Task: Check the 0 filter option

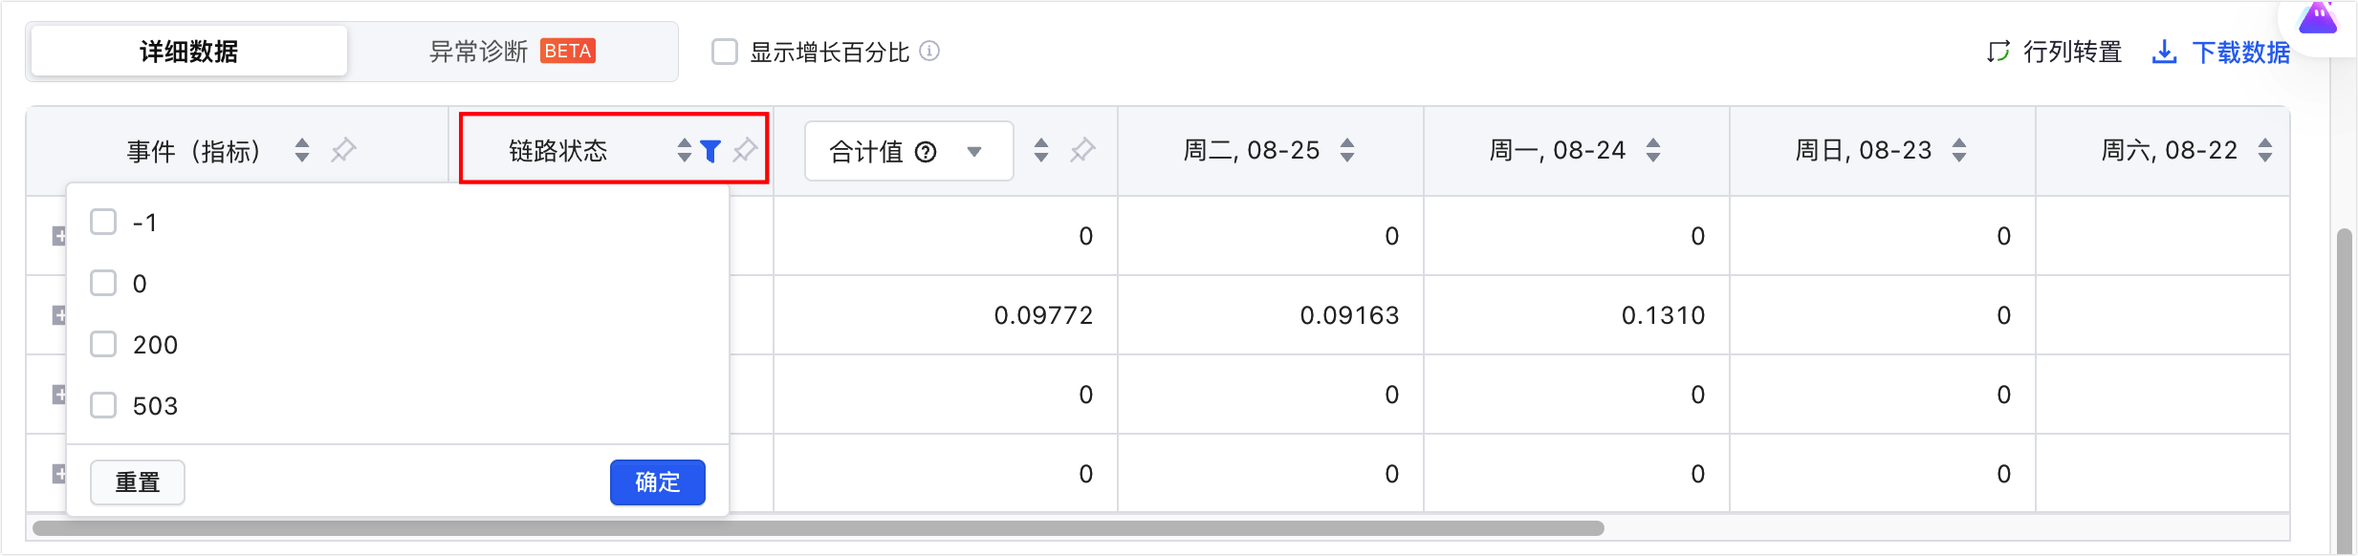Action: tap(103, 283)
